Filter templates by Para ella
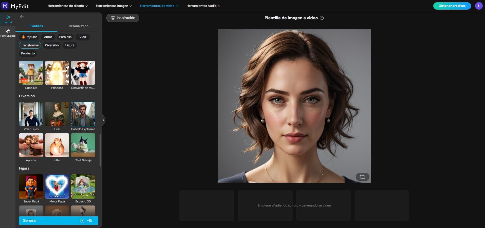 (65, 37)
